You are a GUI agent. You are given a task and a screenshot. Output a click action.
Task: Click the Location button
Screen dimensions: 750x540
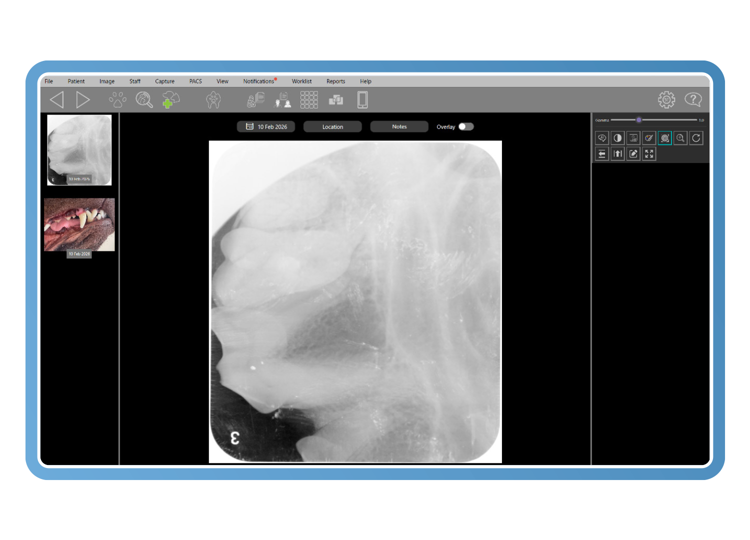pos(332,126)
